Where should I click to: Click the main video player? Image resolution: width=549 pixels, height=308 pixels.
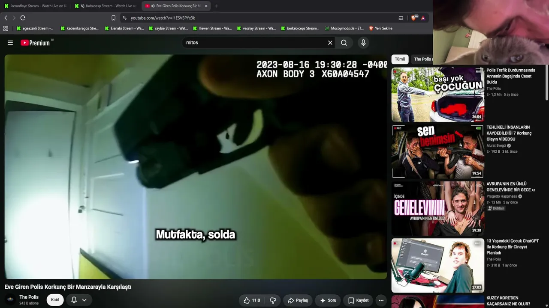pyautogui.click(x=196, y=167)
